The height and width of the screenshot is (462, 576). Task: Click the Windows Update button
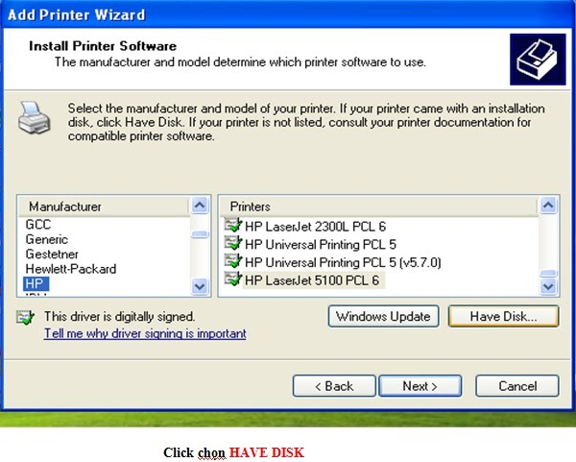tap(384, 316)
